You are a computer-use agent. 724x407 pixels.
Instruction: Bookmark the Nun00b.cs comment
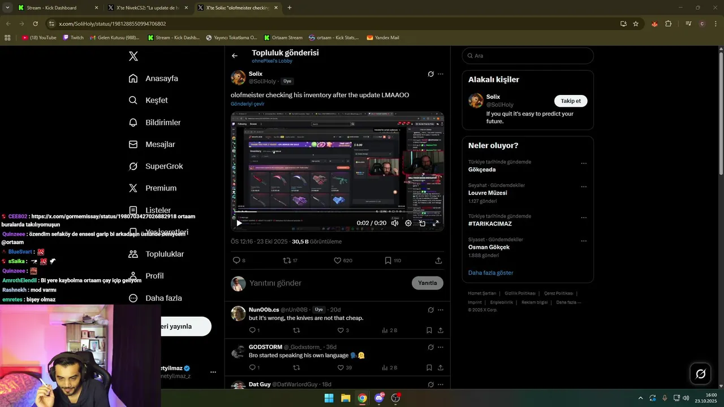[x=429, y=330]
